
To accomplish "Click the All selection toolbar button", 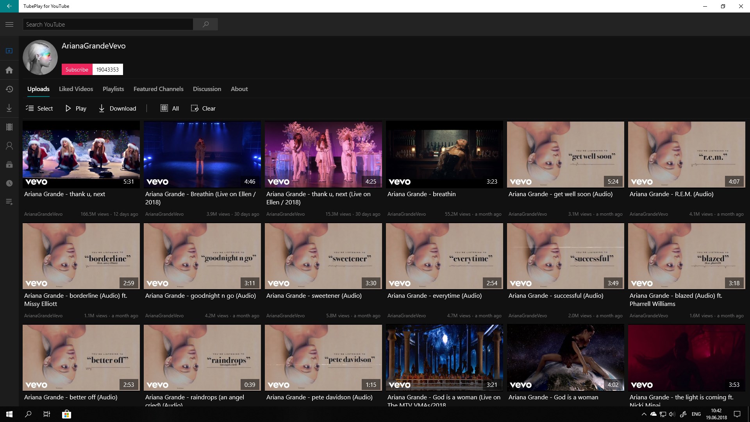I will click(170, 108).
